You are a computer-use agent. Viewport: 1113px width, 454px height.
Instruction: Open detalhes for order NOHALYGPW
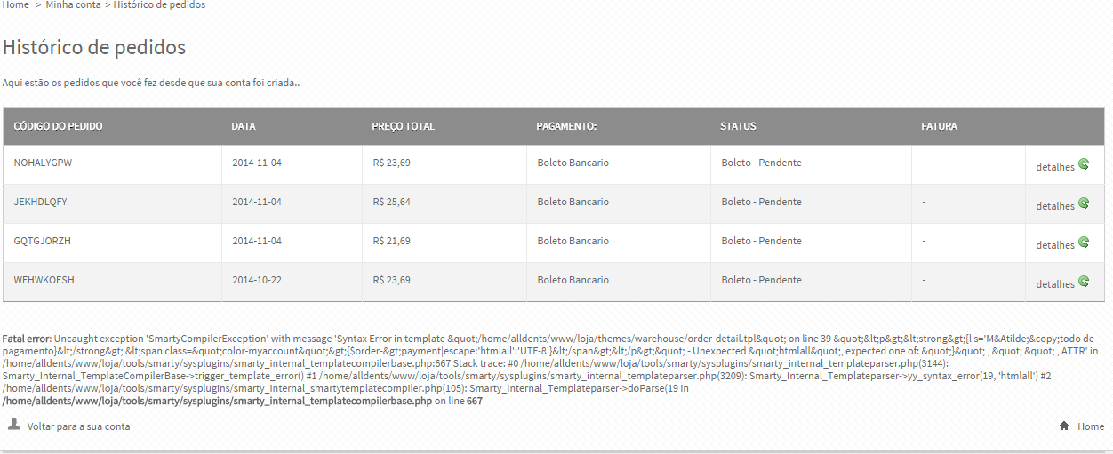pos(1055,167)
